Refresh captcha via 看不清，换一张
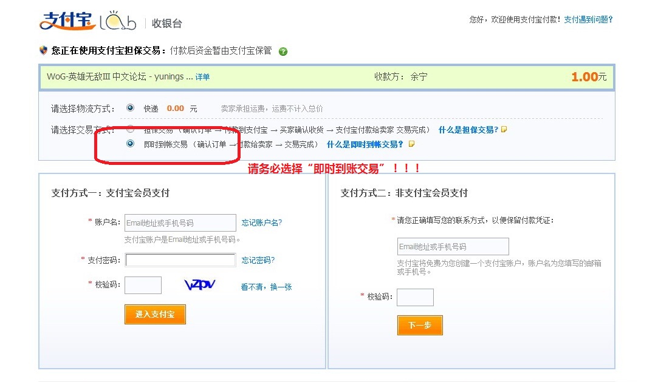The height and width of the screenshot is (382, 658). (x=267, y=287)
